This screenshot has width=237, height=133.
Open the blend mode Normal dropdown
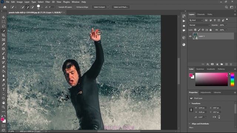tap(199, 25)
